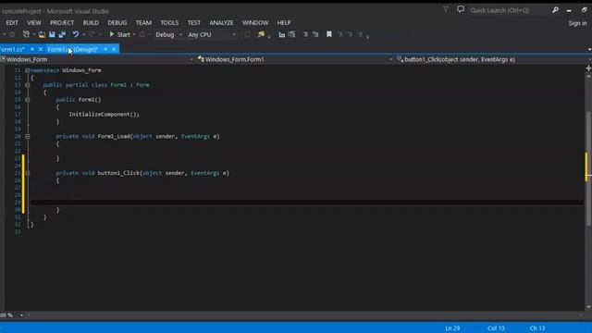This screenshot has width=592, height=333.
Task: Click the New Project toolbar icon
Action: 26,34
